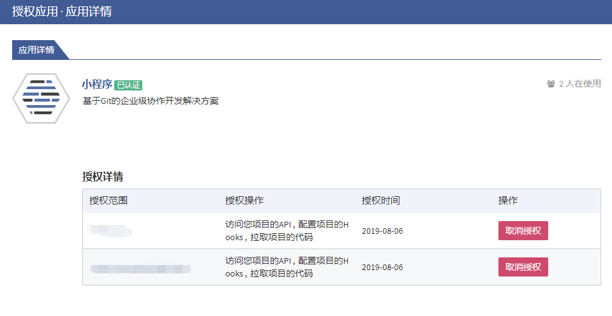Click 取消授权 in the first row

(x=523, y=231)
